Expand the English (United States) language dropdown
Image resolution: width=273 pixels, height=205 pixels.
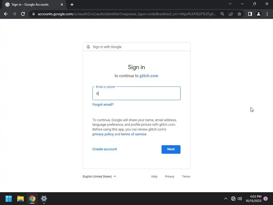(x=99, y=176)
